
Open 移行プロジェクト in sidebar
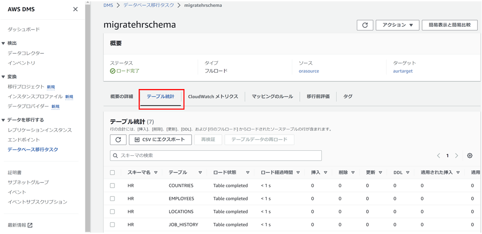coord(26,87)
